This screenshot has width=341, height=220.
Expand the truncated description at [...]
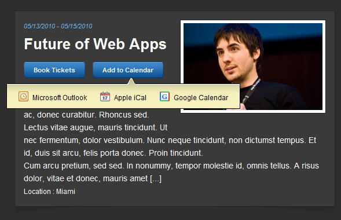pos(156,179)
